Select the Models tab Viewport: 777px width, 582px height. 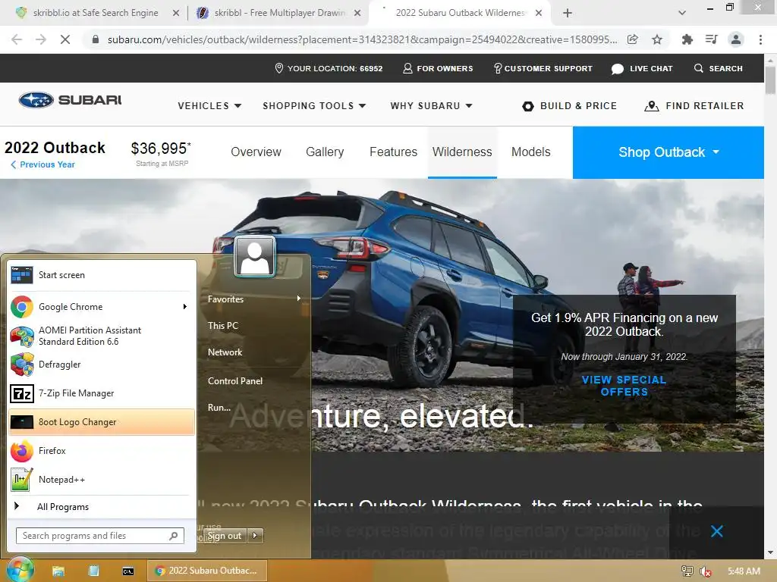[530, 152]
